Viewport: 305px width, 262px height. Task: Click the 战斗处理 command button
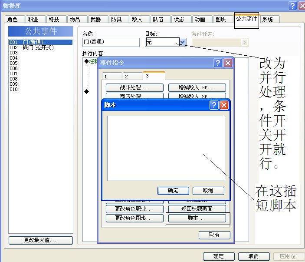134,87
